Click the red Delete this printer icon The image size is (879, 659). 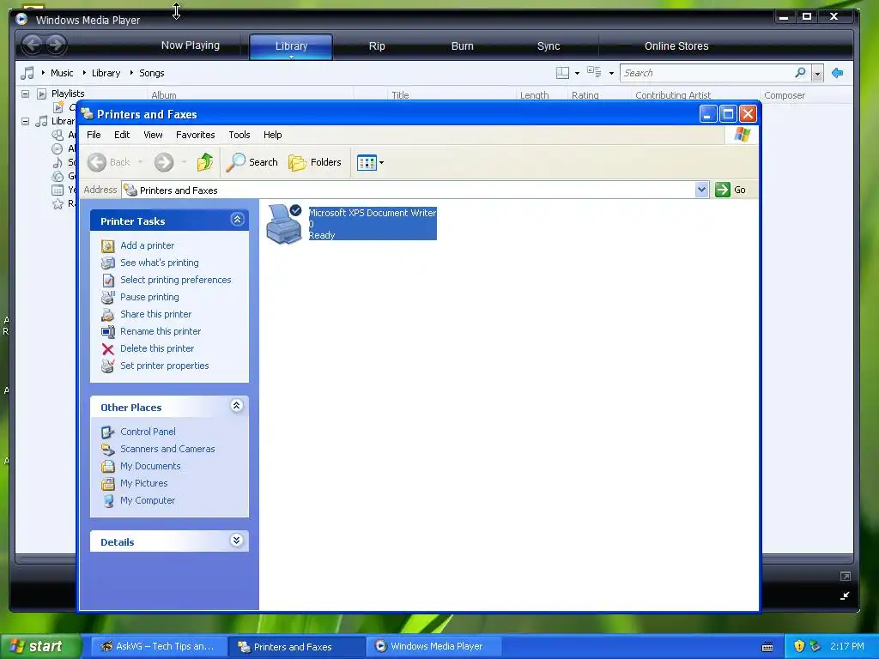pos(107,349)
